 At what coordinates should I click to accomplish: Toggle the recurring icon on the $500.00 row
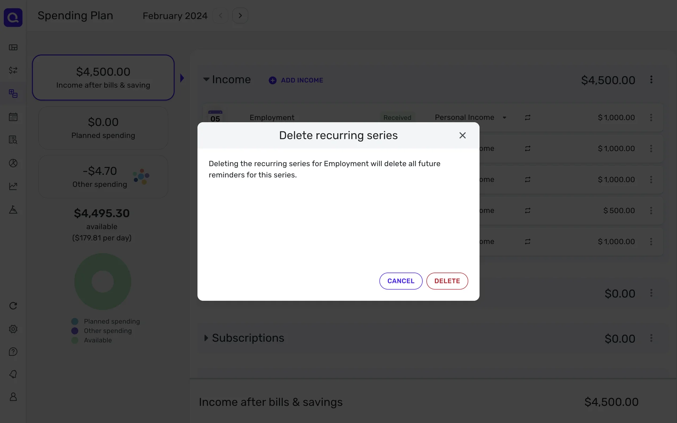click(x=527, y=210)
